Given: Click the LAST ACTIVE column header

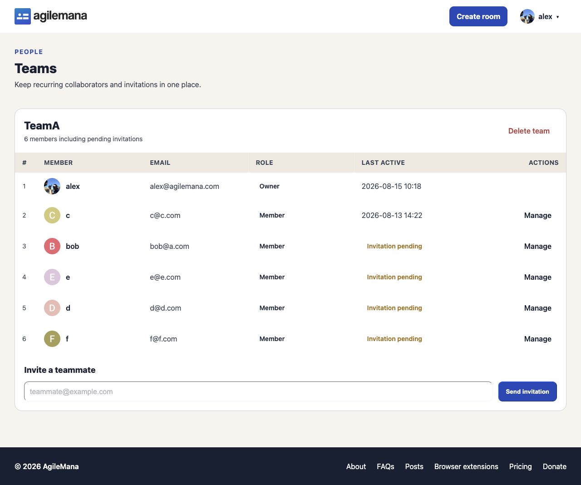Looking at the screenshot, I should point(383,163).
